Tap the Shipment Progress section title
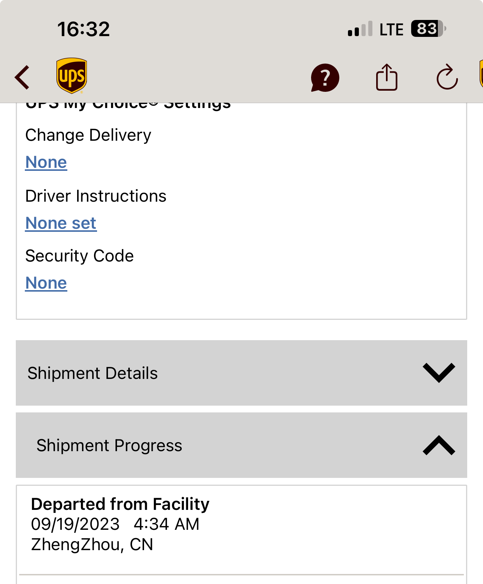The image size is (483, 584). point(109,446)
